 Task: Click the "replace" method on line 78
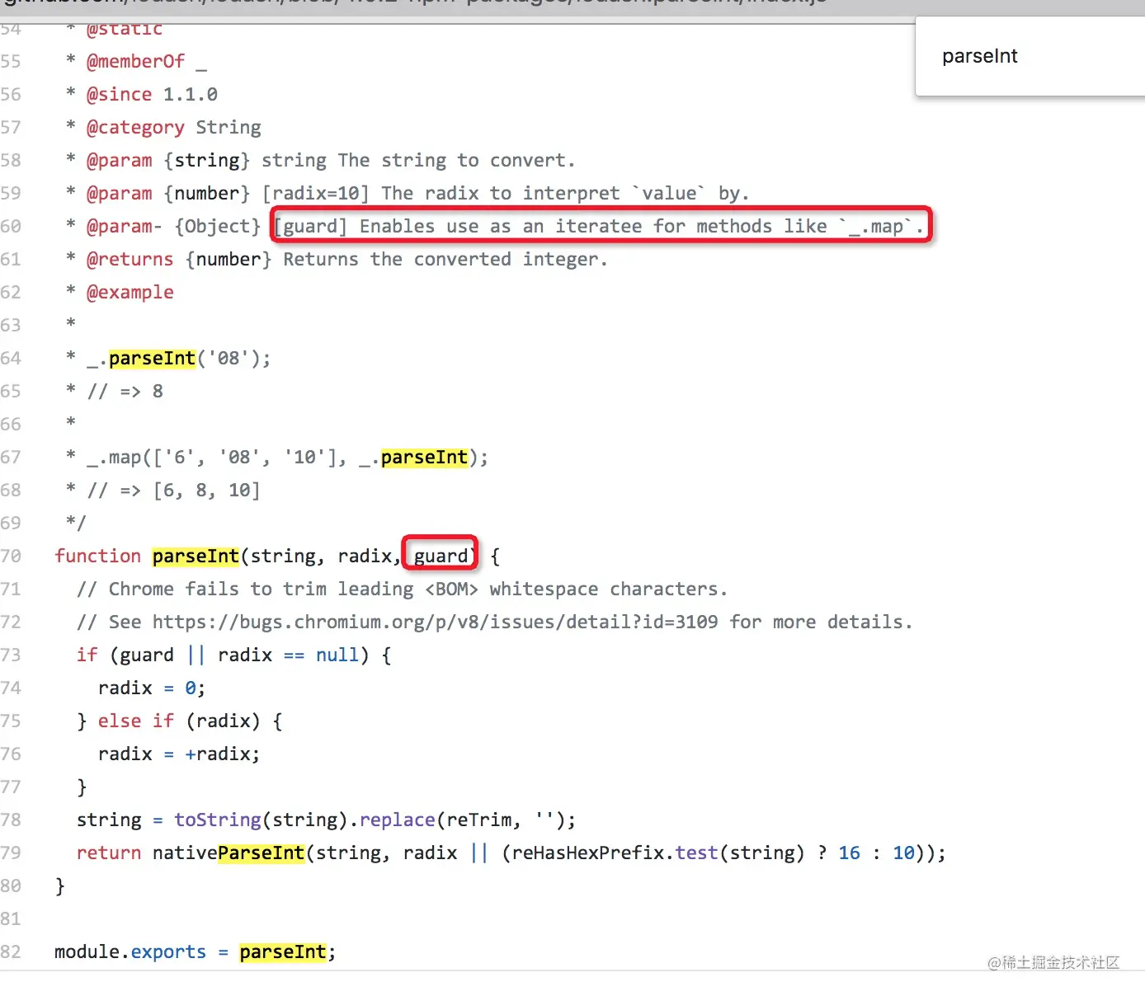click(397, 820)
